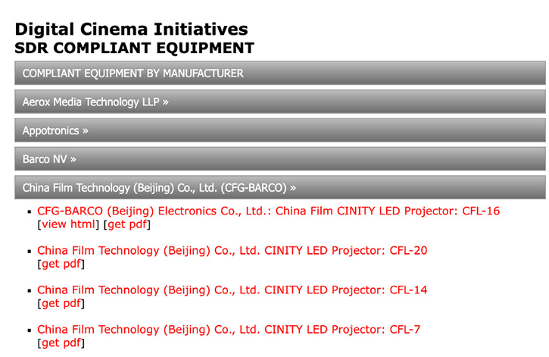549x357 pixels.
Task: Collapse the China Film Technology (CFG-BARCO) section
Action: click(279, 187)
